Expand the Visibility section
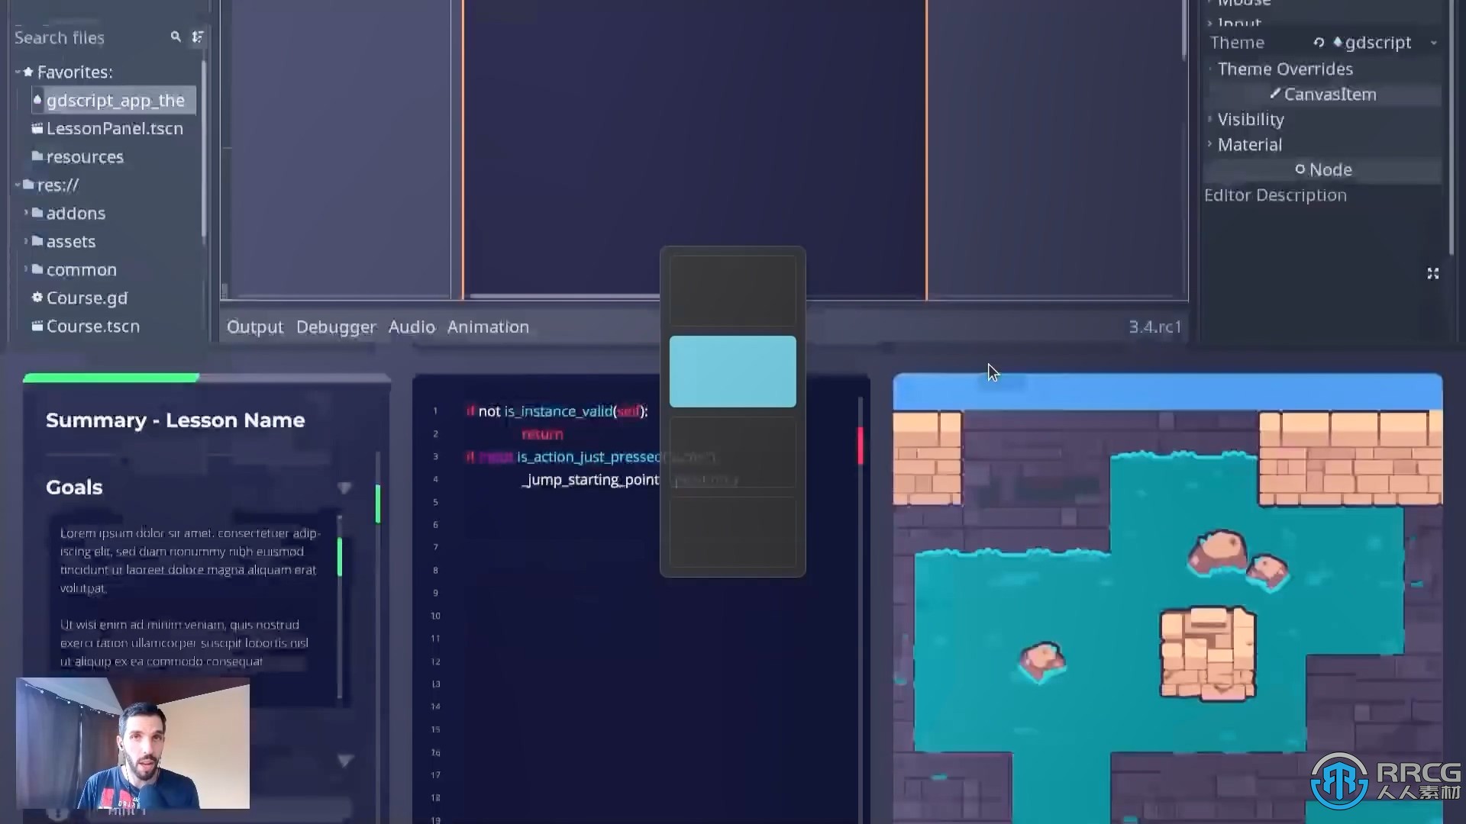Viewport: 1466px width, 824px height. tap(1249, 119)
